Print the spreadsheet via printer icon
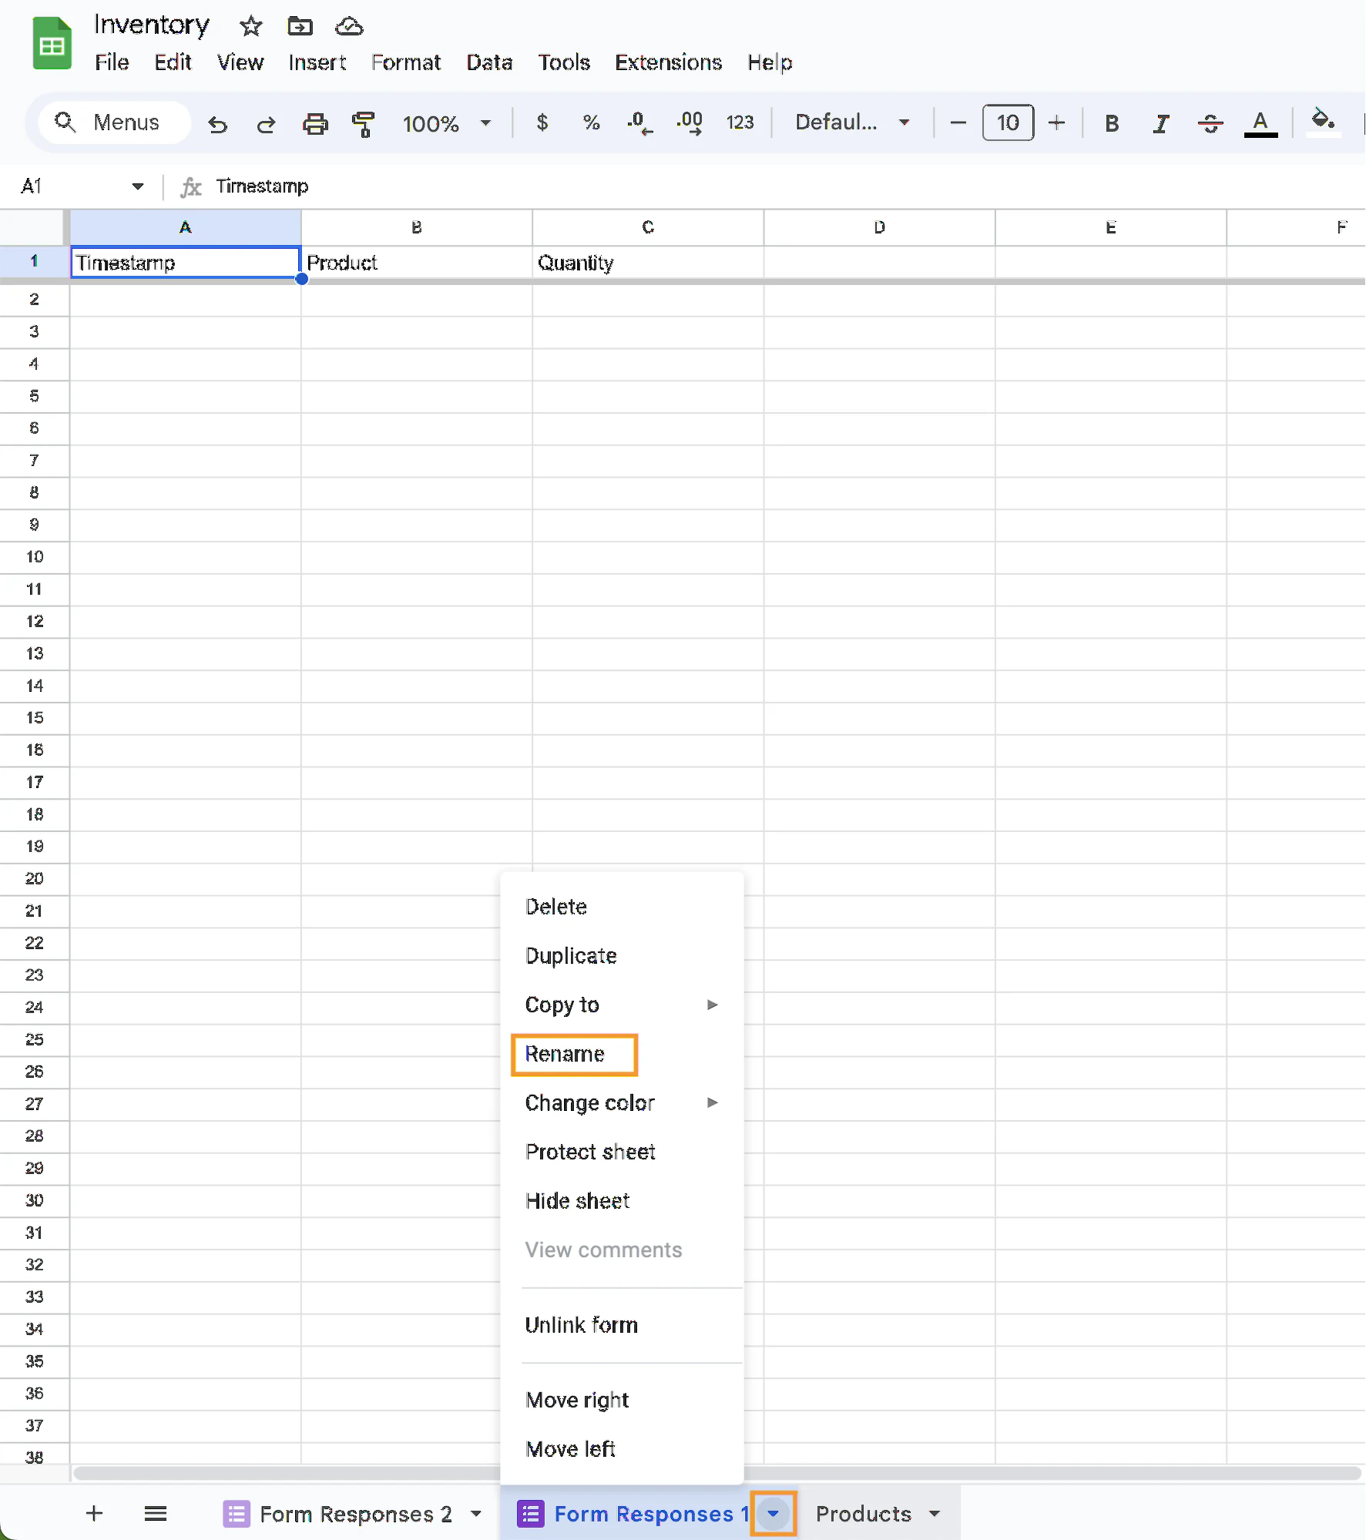Viewport: 1366px width, 1540px height. tap(315, 123)
